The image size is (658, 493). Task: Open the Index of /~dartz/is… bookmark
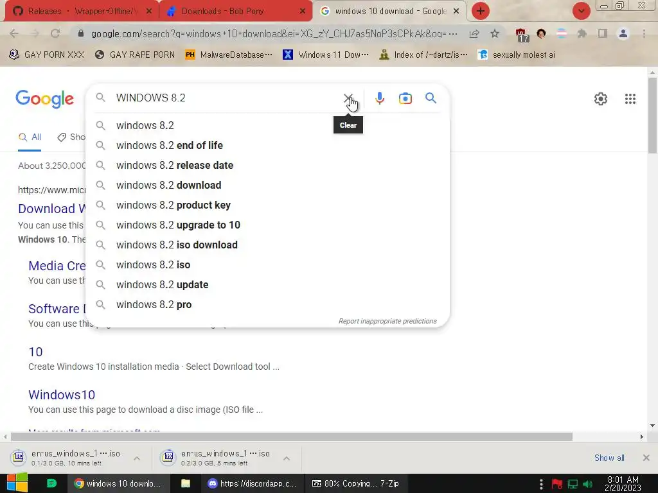[423, 55]
